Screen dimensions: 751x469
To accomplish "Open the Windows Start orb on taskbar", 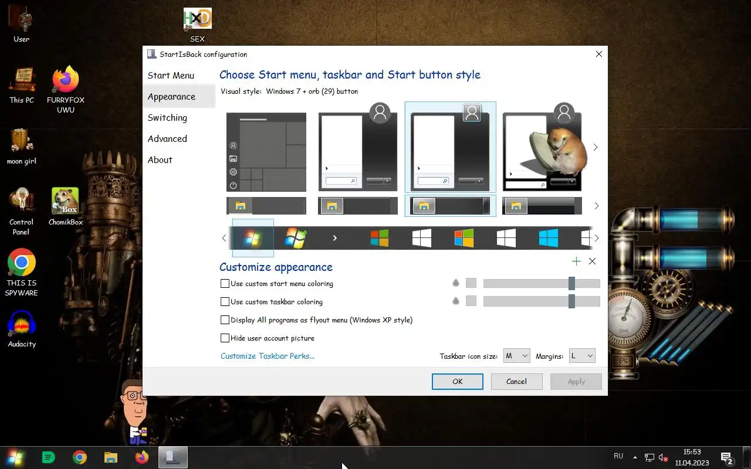I will (14, 457).
